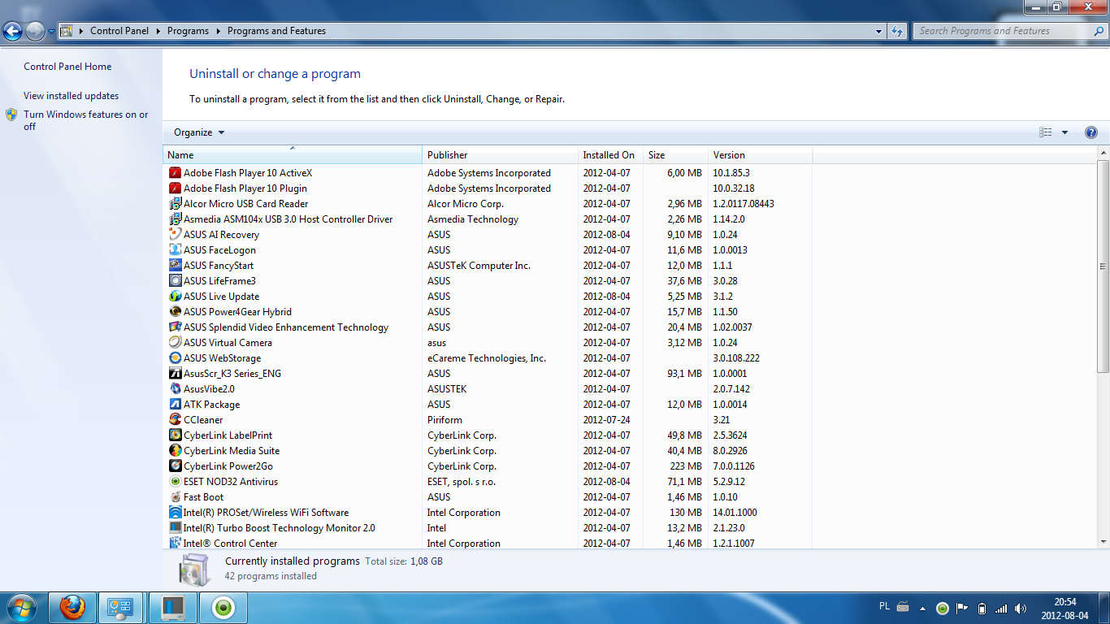1110x624 pixels.
Task: Expand the view options dropdown arrow
Action: (x=1064, y=132)
